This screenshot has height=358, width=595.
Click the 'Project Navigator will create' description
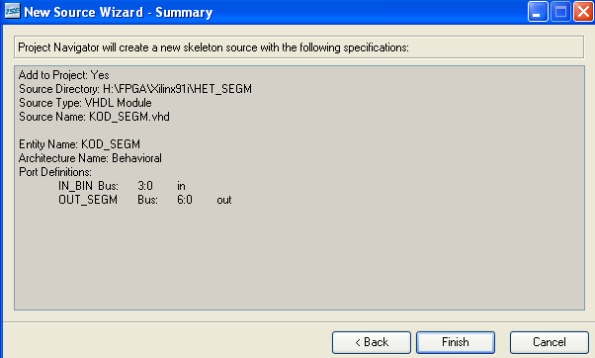pos(213,47)
